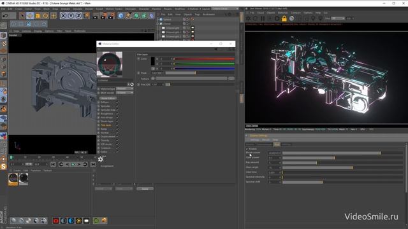Expand the Color parameter arrow
The width and height of the screenshot is (408, 229).
[x=139, y=59]
